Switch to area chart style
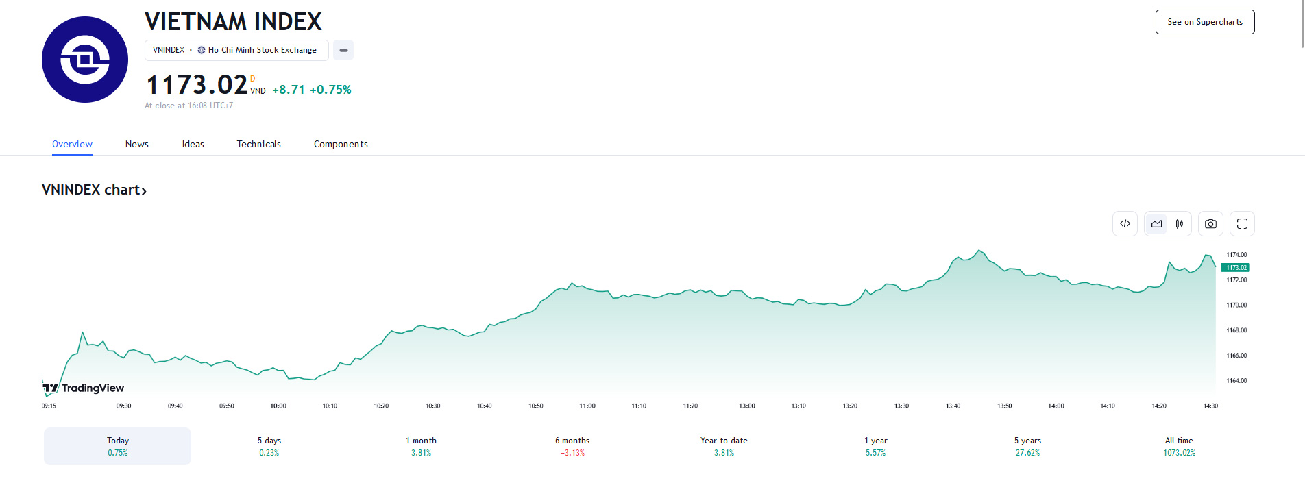The width and height of the screenshot is (1305, 496). [1157, 224]
